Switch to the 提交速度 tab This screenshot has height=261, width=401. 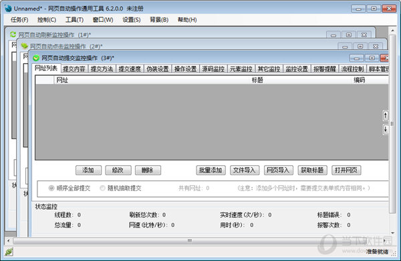point(130,69)
